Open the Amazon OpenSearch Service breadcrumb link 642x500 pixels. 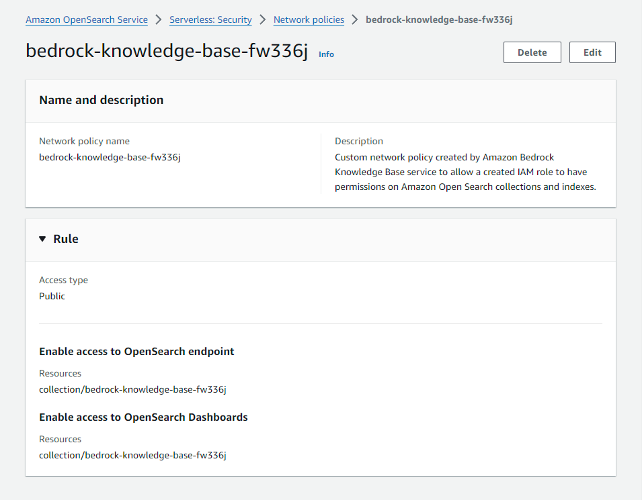click(86, 19)
